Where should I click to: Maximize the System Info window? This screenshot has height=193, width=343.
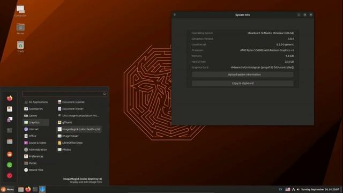(305, 14)
